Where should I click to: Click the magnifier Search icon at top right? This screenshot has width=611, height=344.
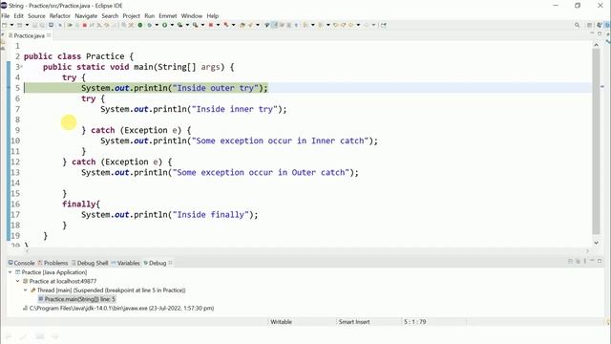pos(577,25)
